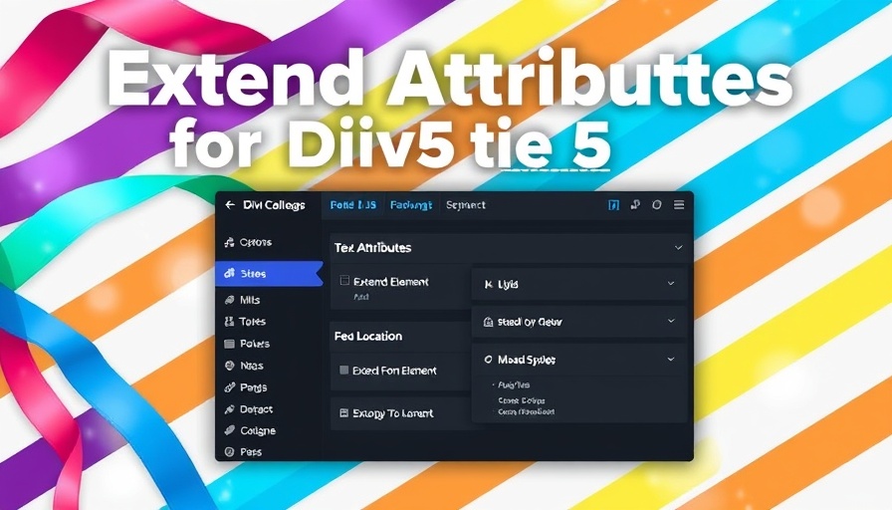
Task: Click the circle icon in the top bar
Action: pyautogui.click(x=656, y=204)
